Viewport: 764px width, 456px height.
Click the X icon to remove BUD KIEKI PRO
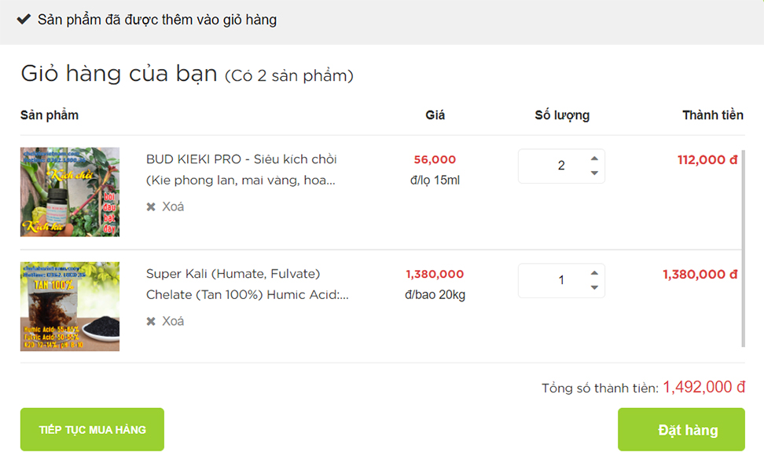click(x=150, y=206)
